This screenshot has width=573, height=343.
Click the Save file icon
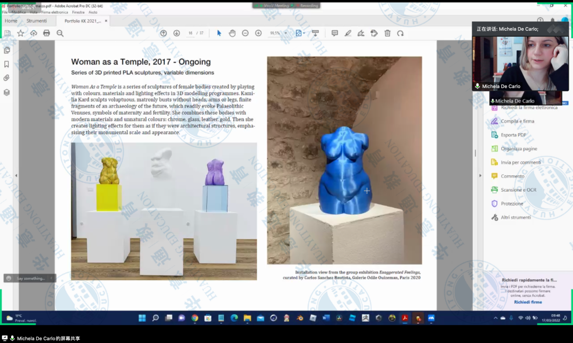click(x=7, y=33)
